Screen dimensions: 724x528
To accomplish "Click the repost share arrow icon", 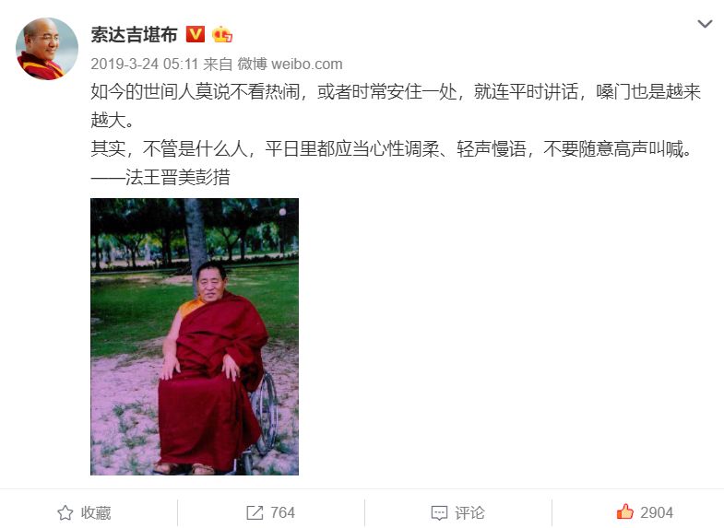I will [255, 512].
